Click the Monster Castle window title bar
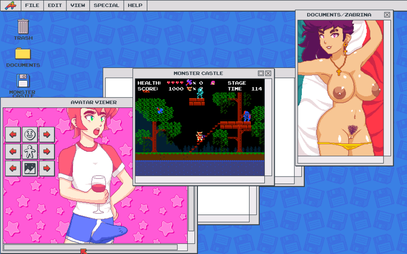 pyautogui.click(x=198, y=73)
